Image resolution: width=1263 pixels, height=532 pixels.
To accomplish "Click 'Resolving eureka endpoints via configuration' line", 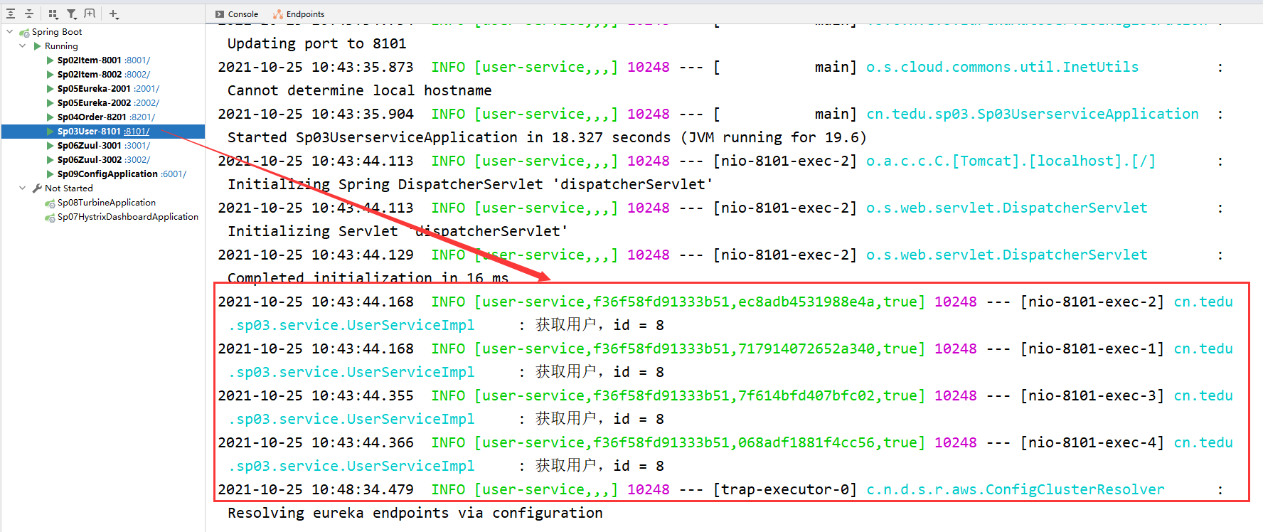I will (x=415, y=513).
